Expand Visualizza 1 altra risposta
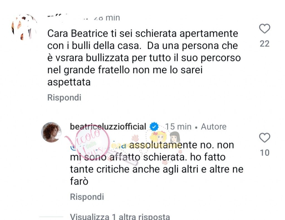This screenshot has height=220, width=285. point(120,217)
